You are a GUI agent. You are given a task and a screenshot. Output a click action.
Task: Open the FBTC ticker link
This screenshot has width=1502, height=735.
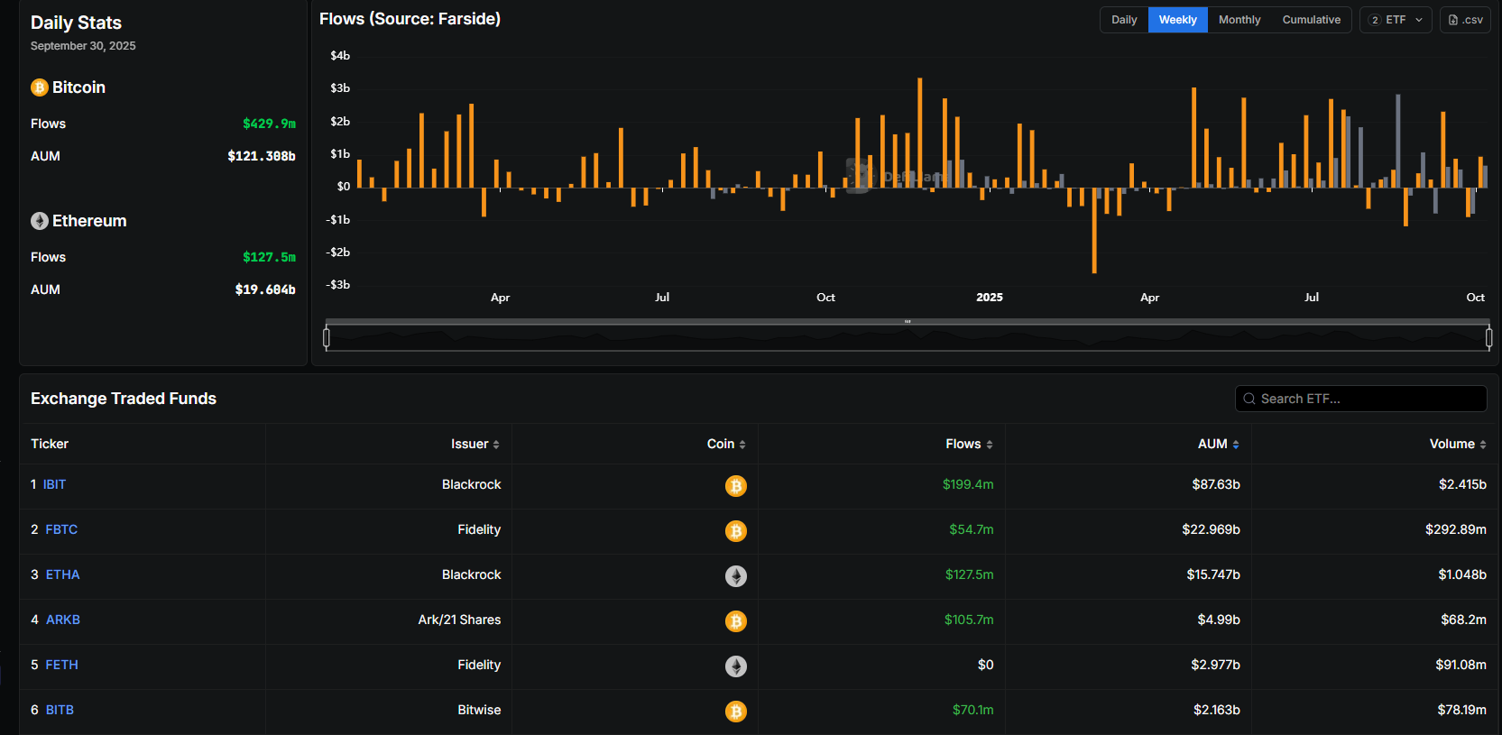pos(61,529)
